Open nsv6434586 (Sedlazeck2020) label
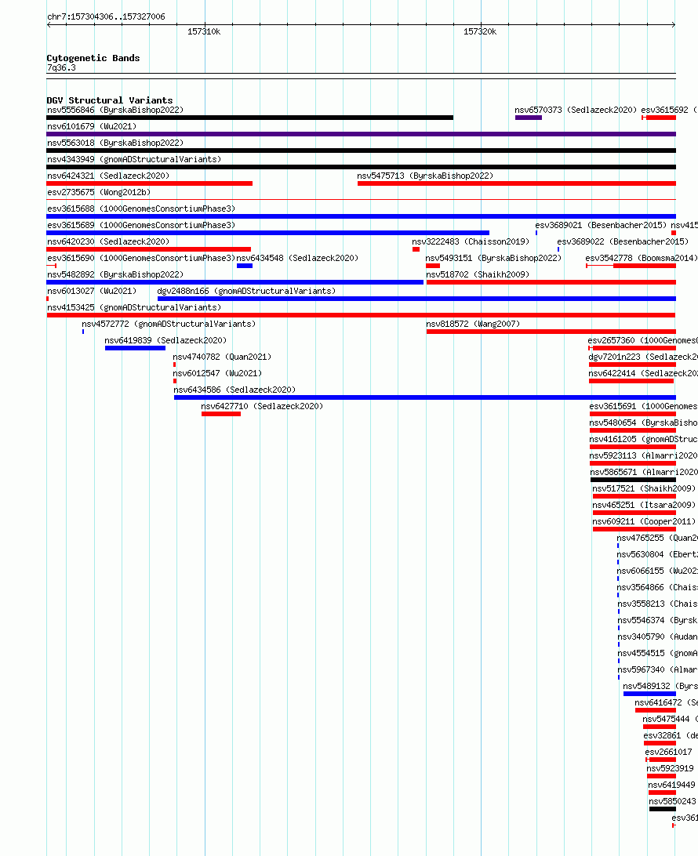The width and height of the screenshot is (698, 856). [234, 390]
